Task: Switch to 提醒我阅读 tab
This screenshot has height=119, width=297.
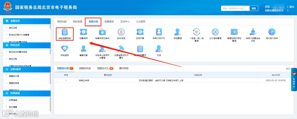Action: 85,68
